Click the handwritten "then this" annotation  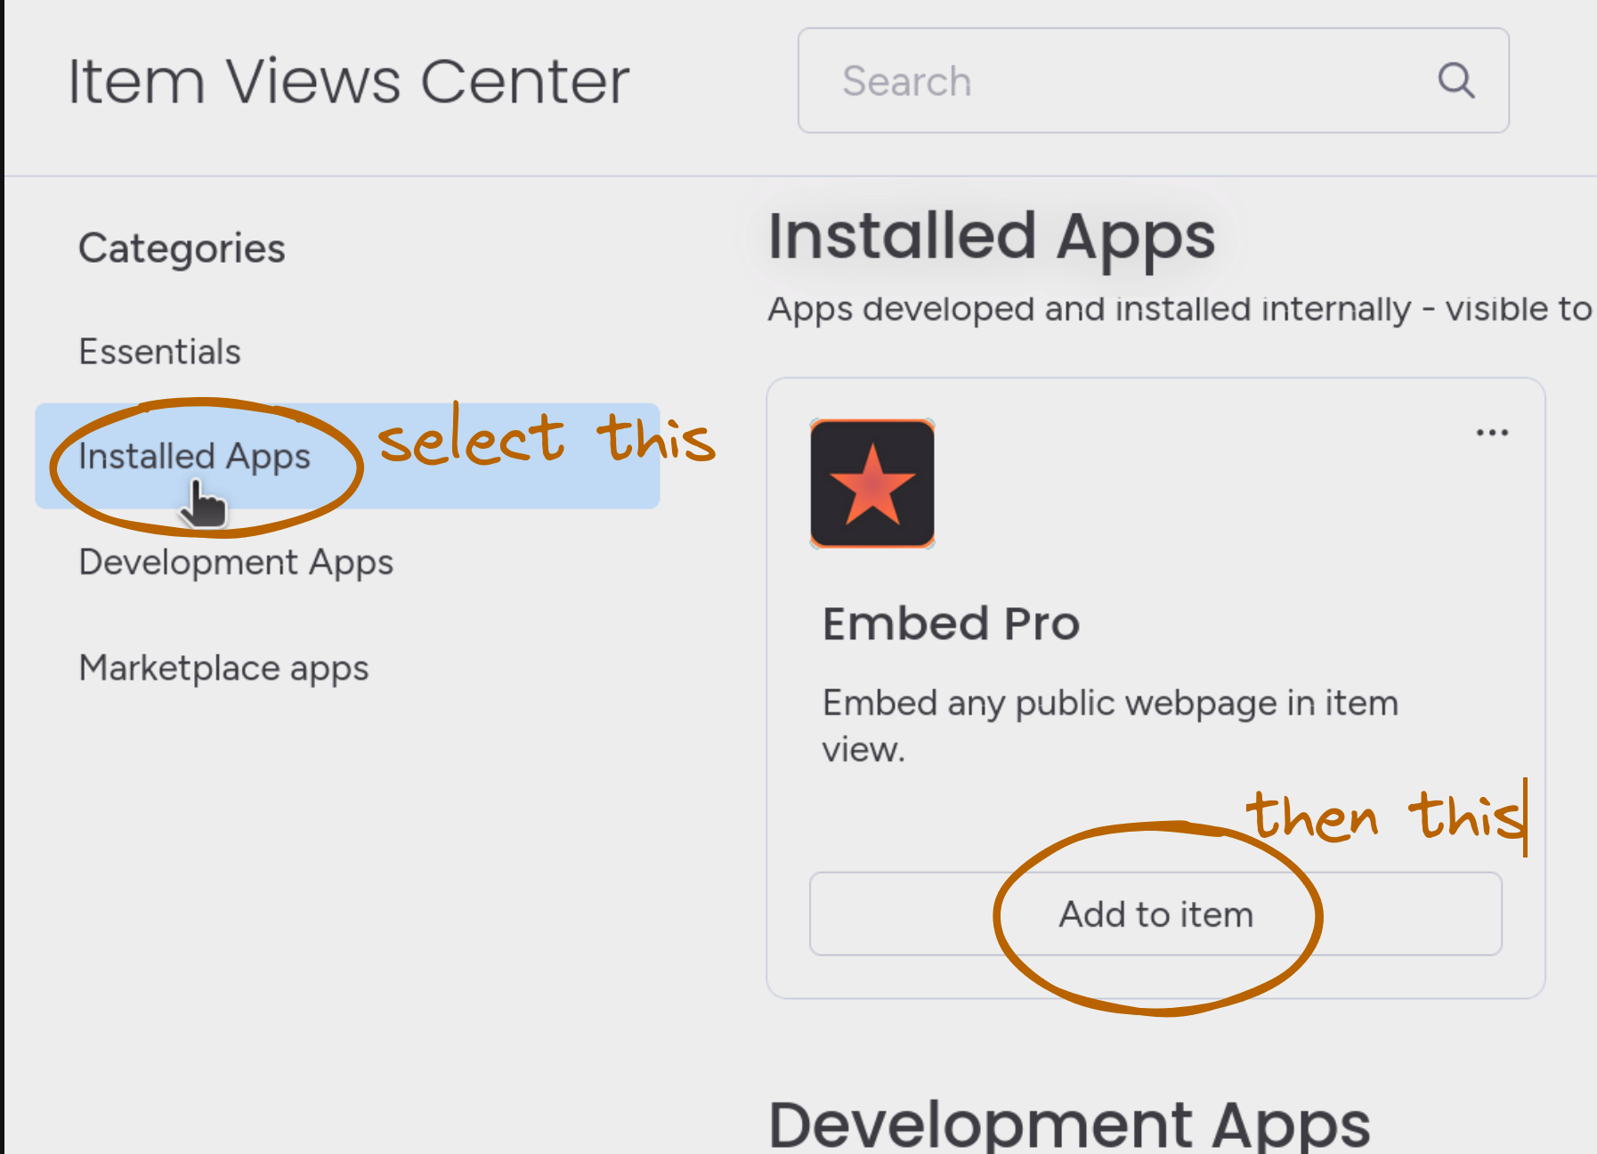coord(1384,815)
